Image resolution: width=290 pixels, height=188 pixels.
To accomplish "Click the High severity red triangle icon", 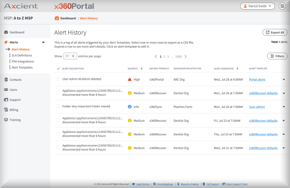I will point(130,79).
